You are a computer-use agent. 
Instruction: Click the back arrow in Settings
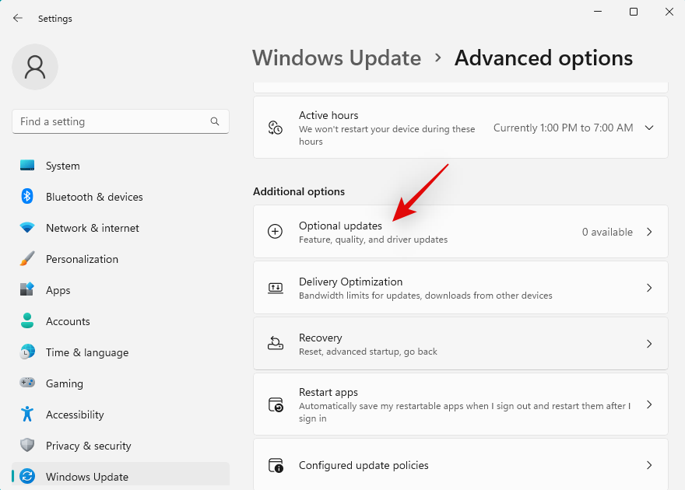(x=17, y=18)
